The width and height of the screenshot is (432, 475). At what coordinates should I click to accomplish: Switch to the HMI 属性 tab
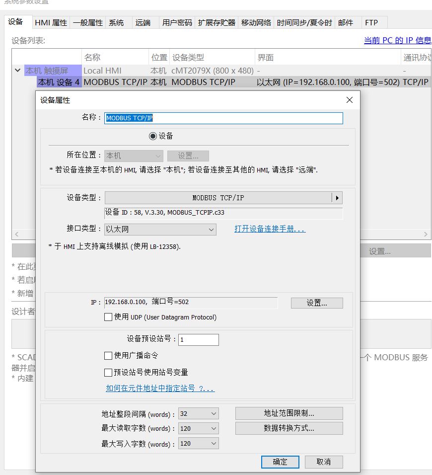pos(51,22)
